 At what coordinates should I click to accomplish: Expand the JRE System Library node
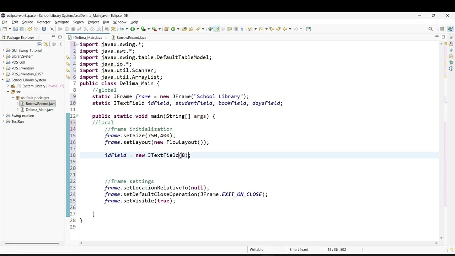click(x=8, y=86)
